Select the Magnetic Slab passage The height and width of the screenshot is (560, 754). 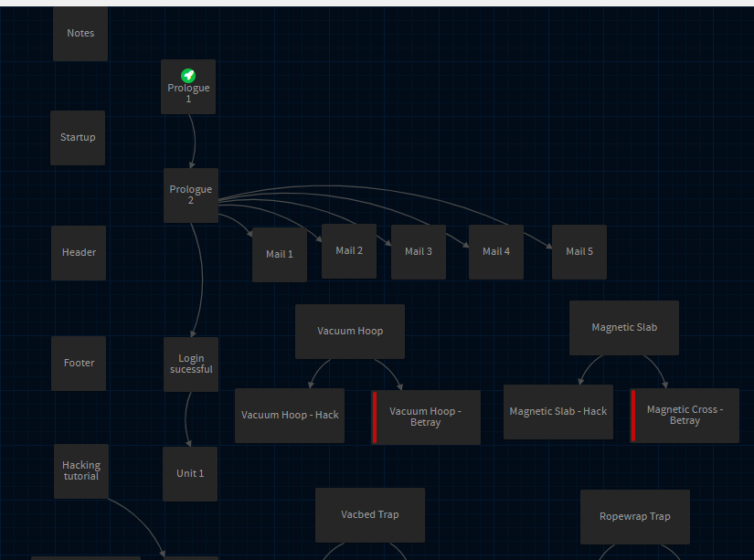coord(624,328)
